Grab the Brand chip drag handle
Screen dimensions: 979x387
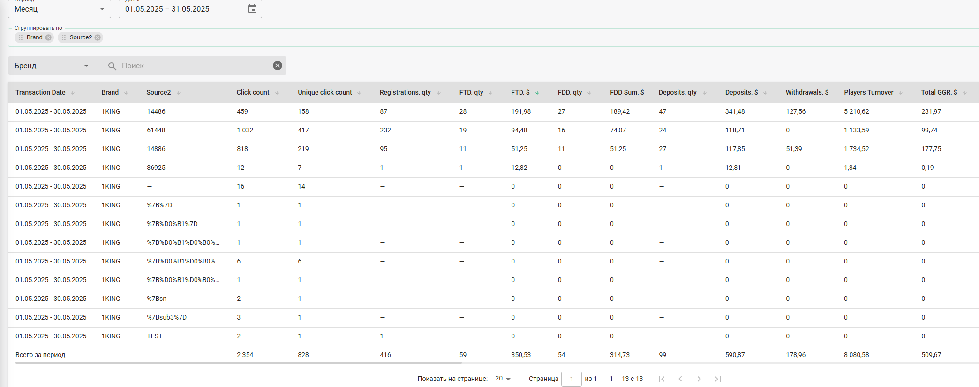click(21, 37)
